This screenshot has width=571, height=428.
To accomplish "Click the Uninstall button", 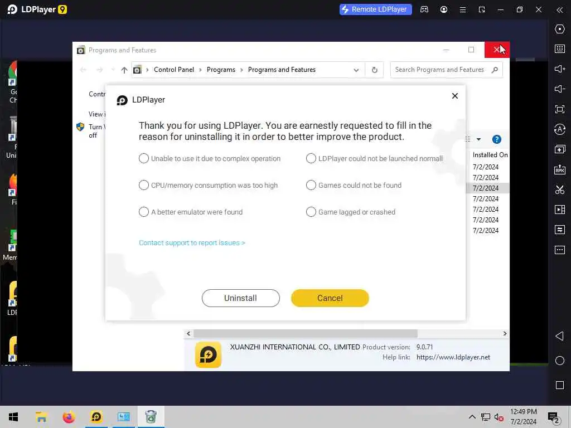I will 241,298.
